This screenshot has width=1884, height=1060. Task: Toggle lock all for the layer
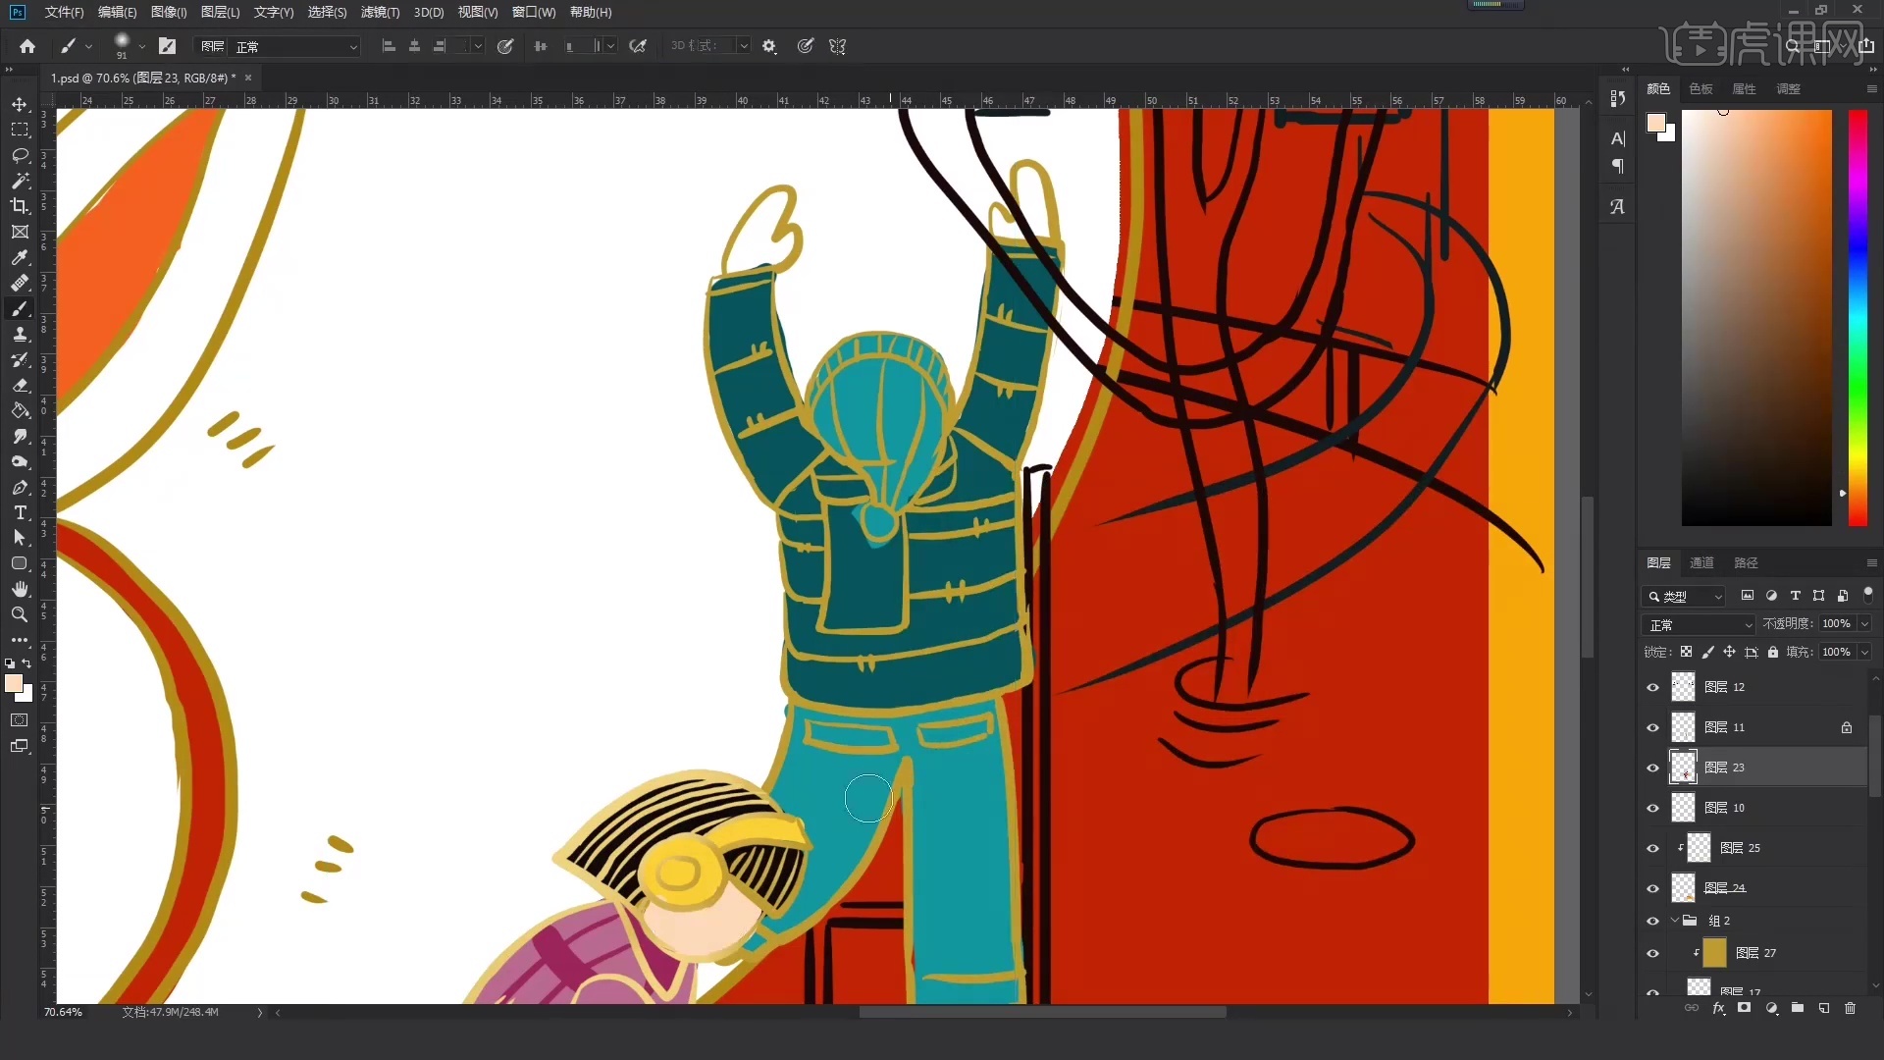pos(1773,652)
